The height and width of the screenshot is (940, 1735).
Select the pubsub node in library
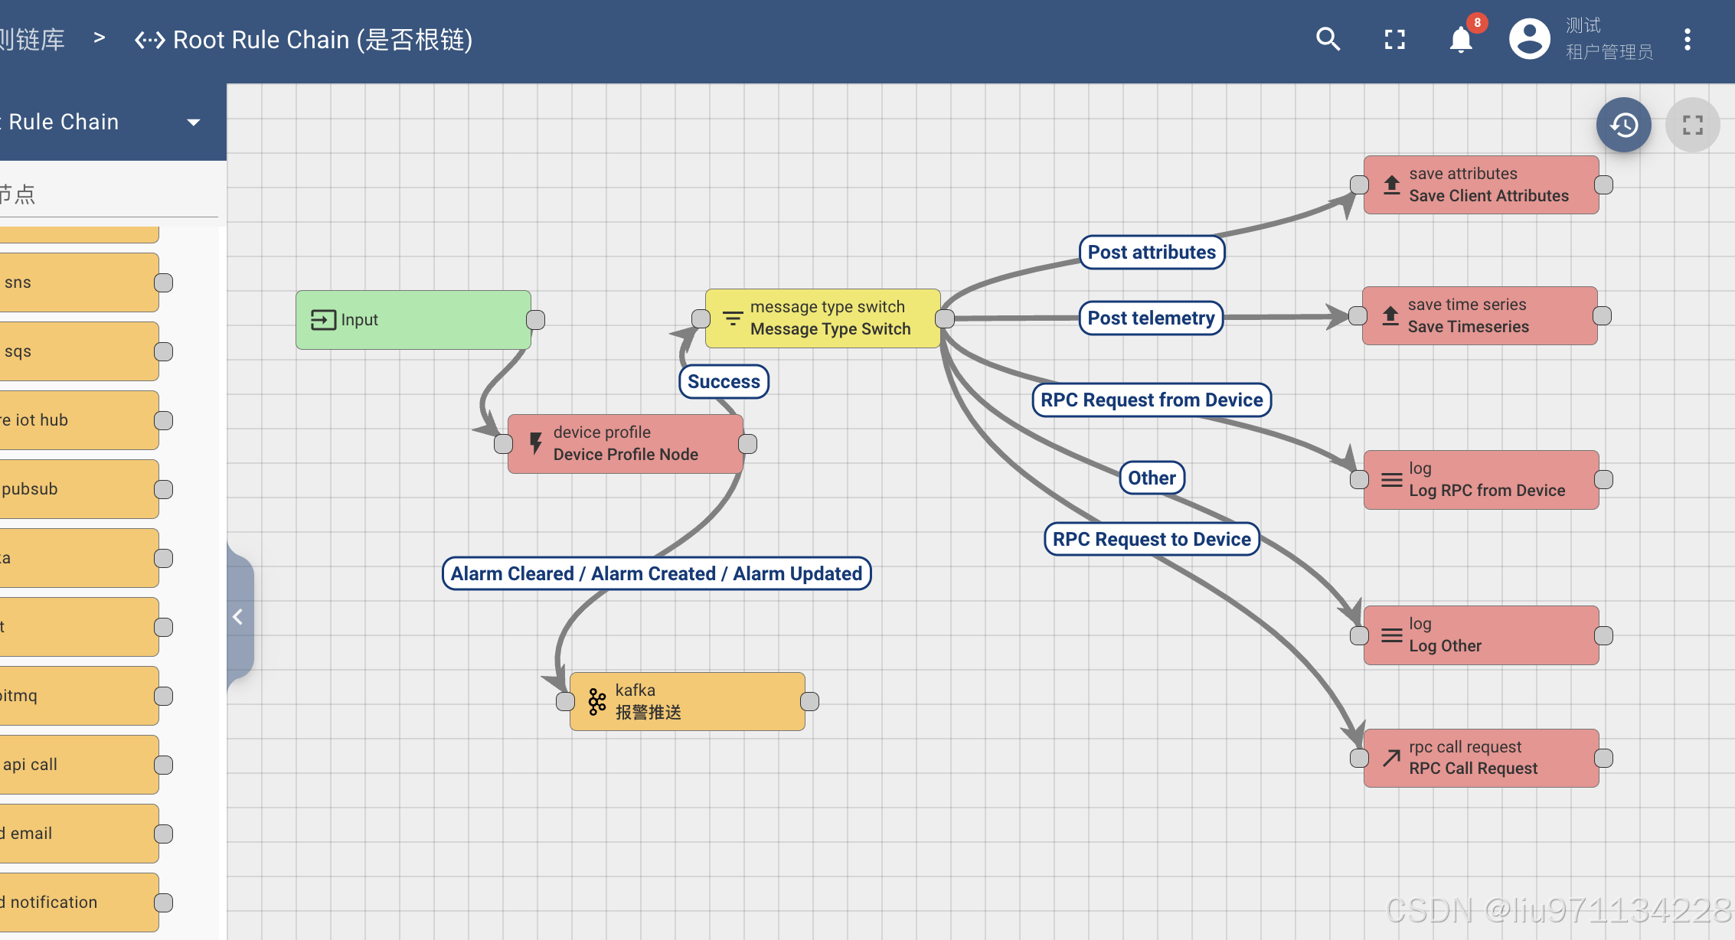(x=77, y=488)
